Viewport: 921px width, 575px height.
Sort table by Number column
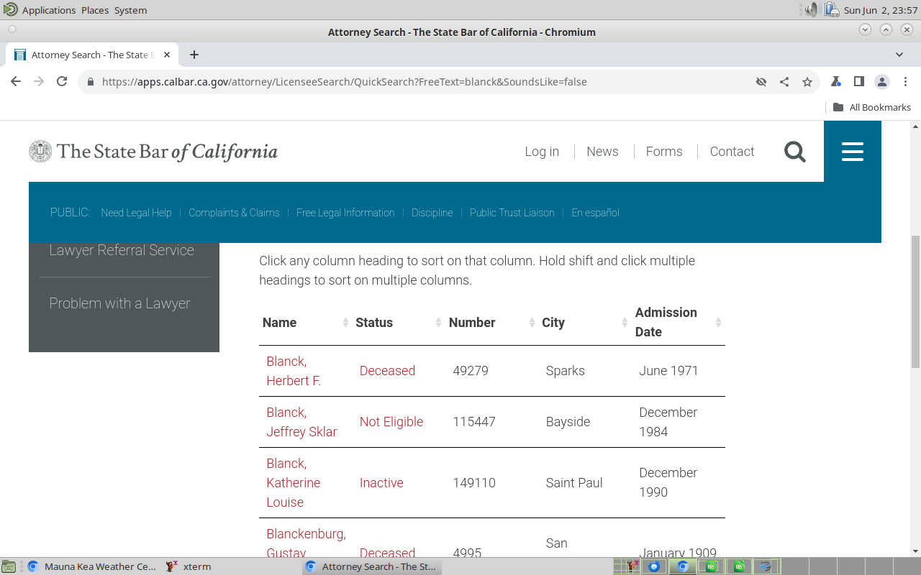tap(491, 323)
